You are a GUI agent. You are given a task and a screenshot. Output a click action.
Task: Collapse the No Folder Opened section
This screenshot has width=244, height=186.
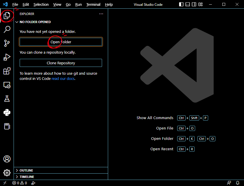tap(61, 22)
